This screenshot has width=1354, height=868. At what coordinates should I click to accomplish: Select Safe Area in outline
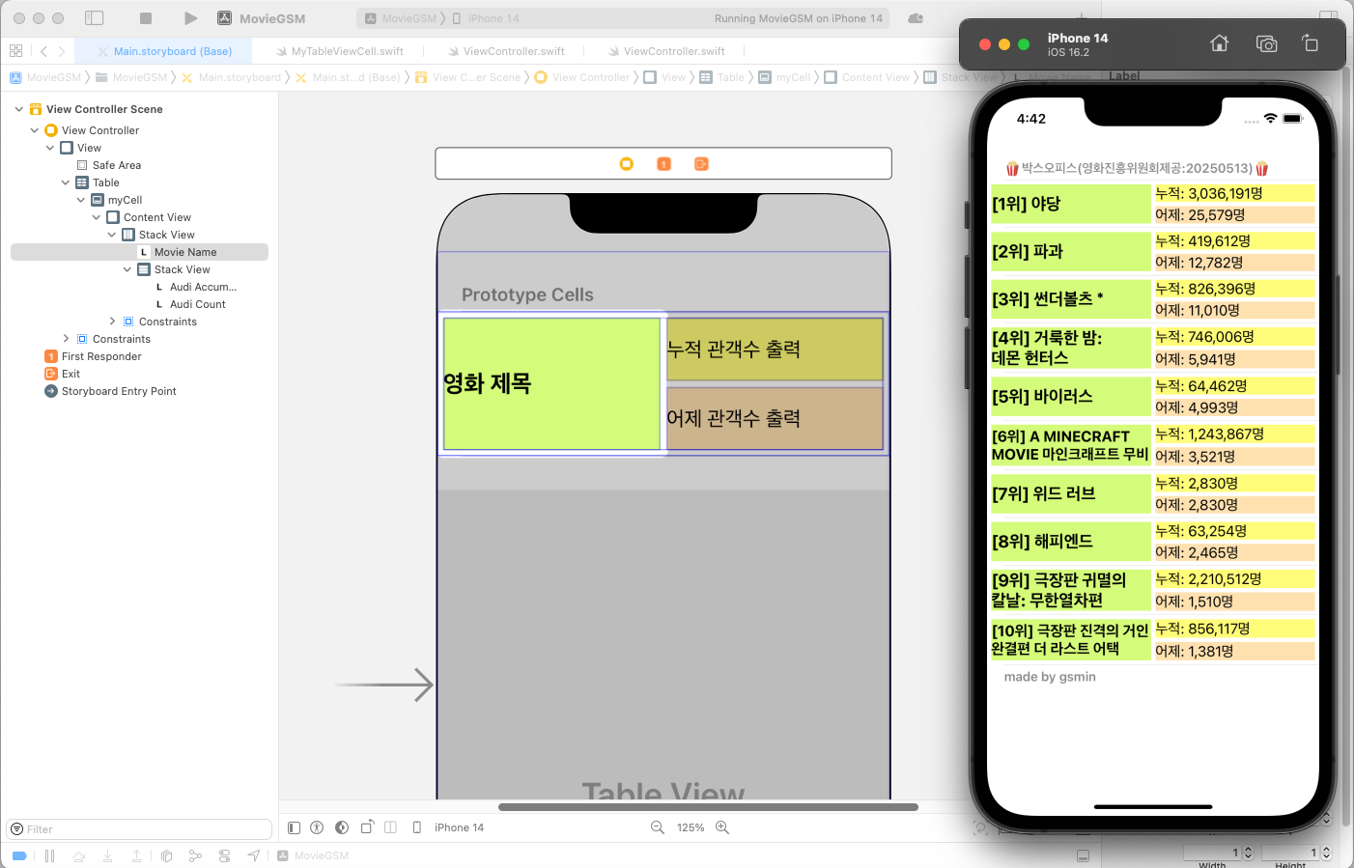coord(108,165)
